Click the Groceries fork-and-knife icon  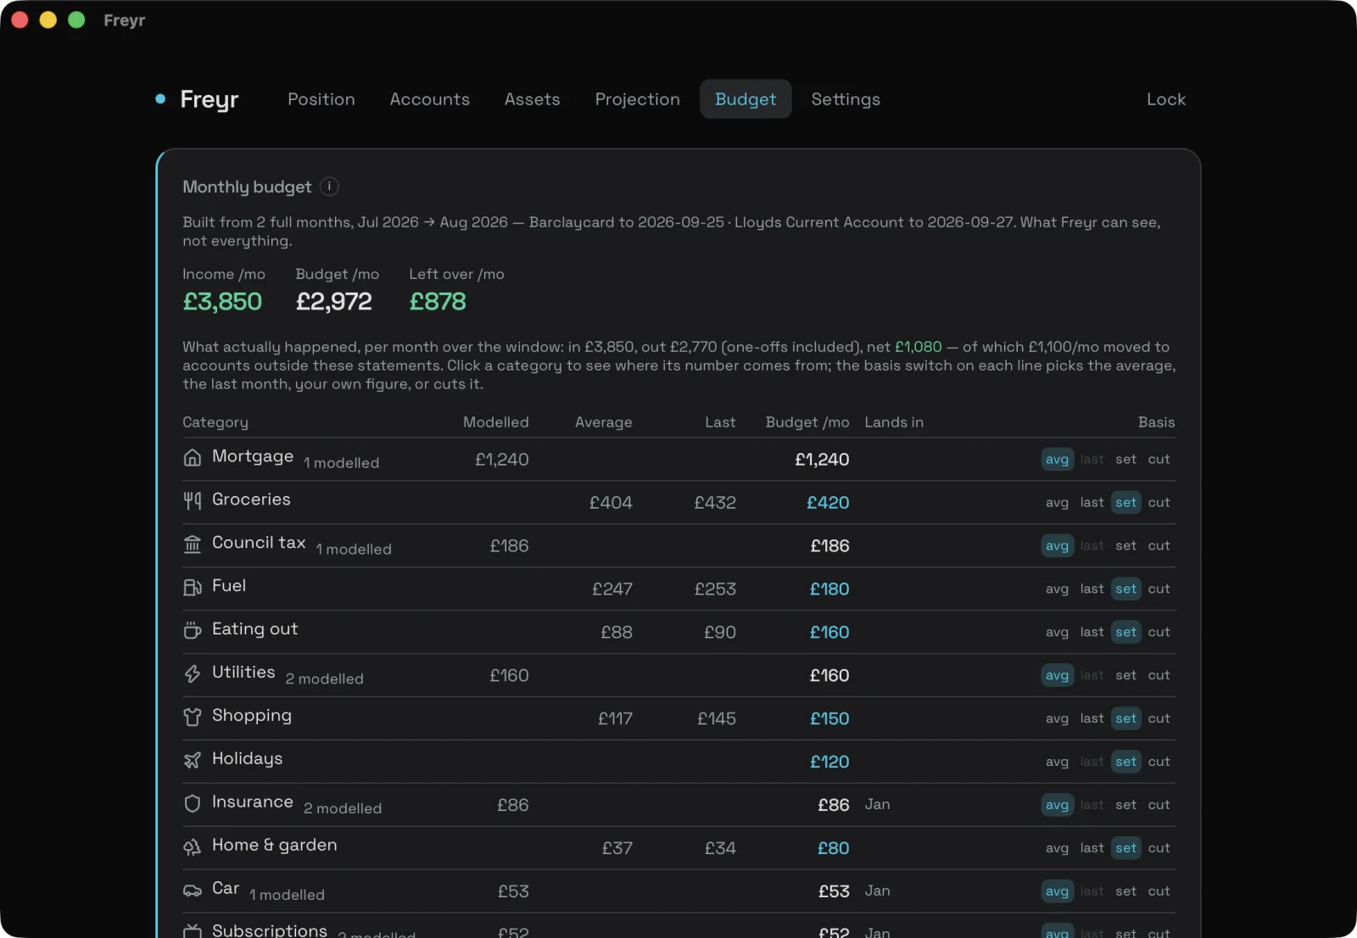click(193, 501)
